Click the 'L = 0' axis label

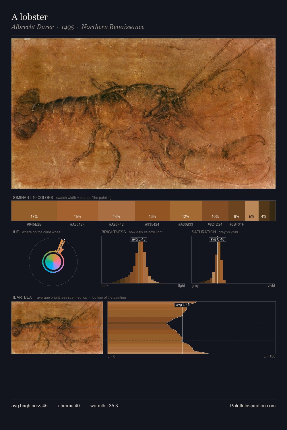coord(111,356)
